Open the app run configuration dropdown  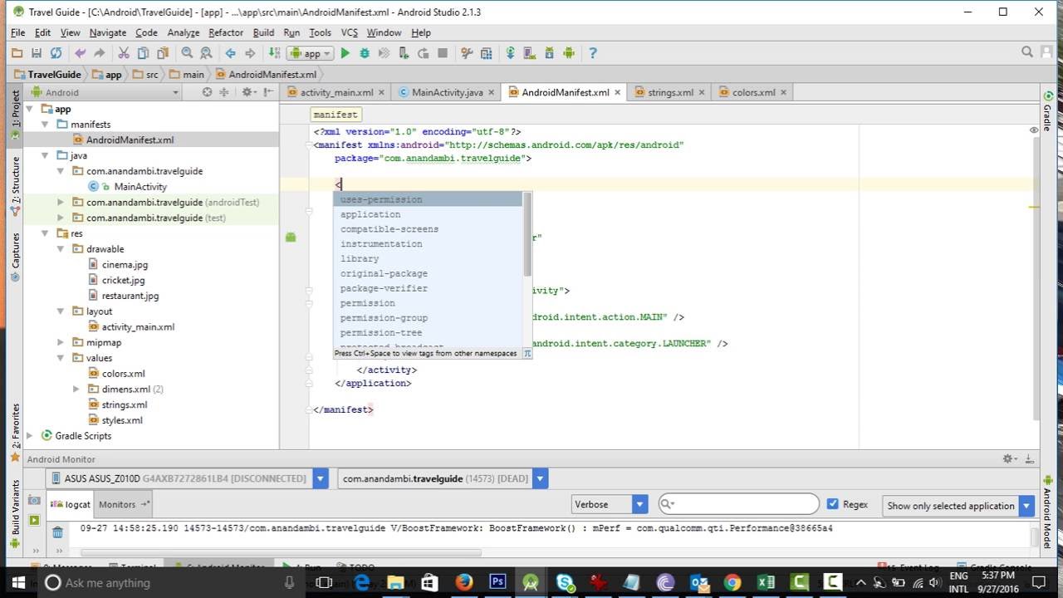(x=310, y=53)
